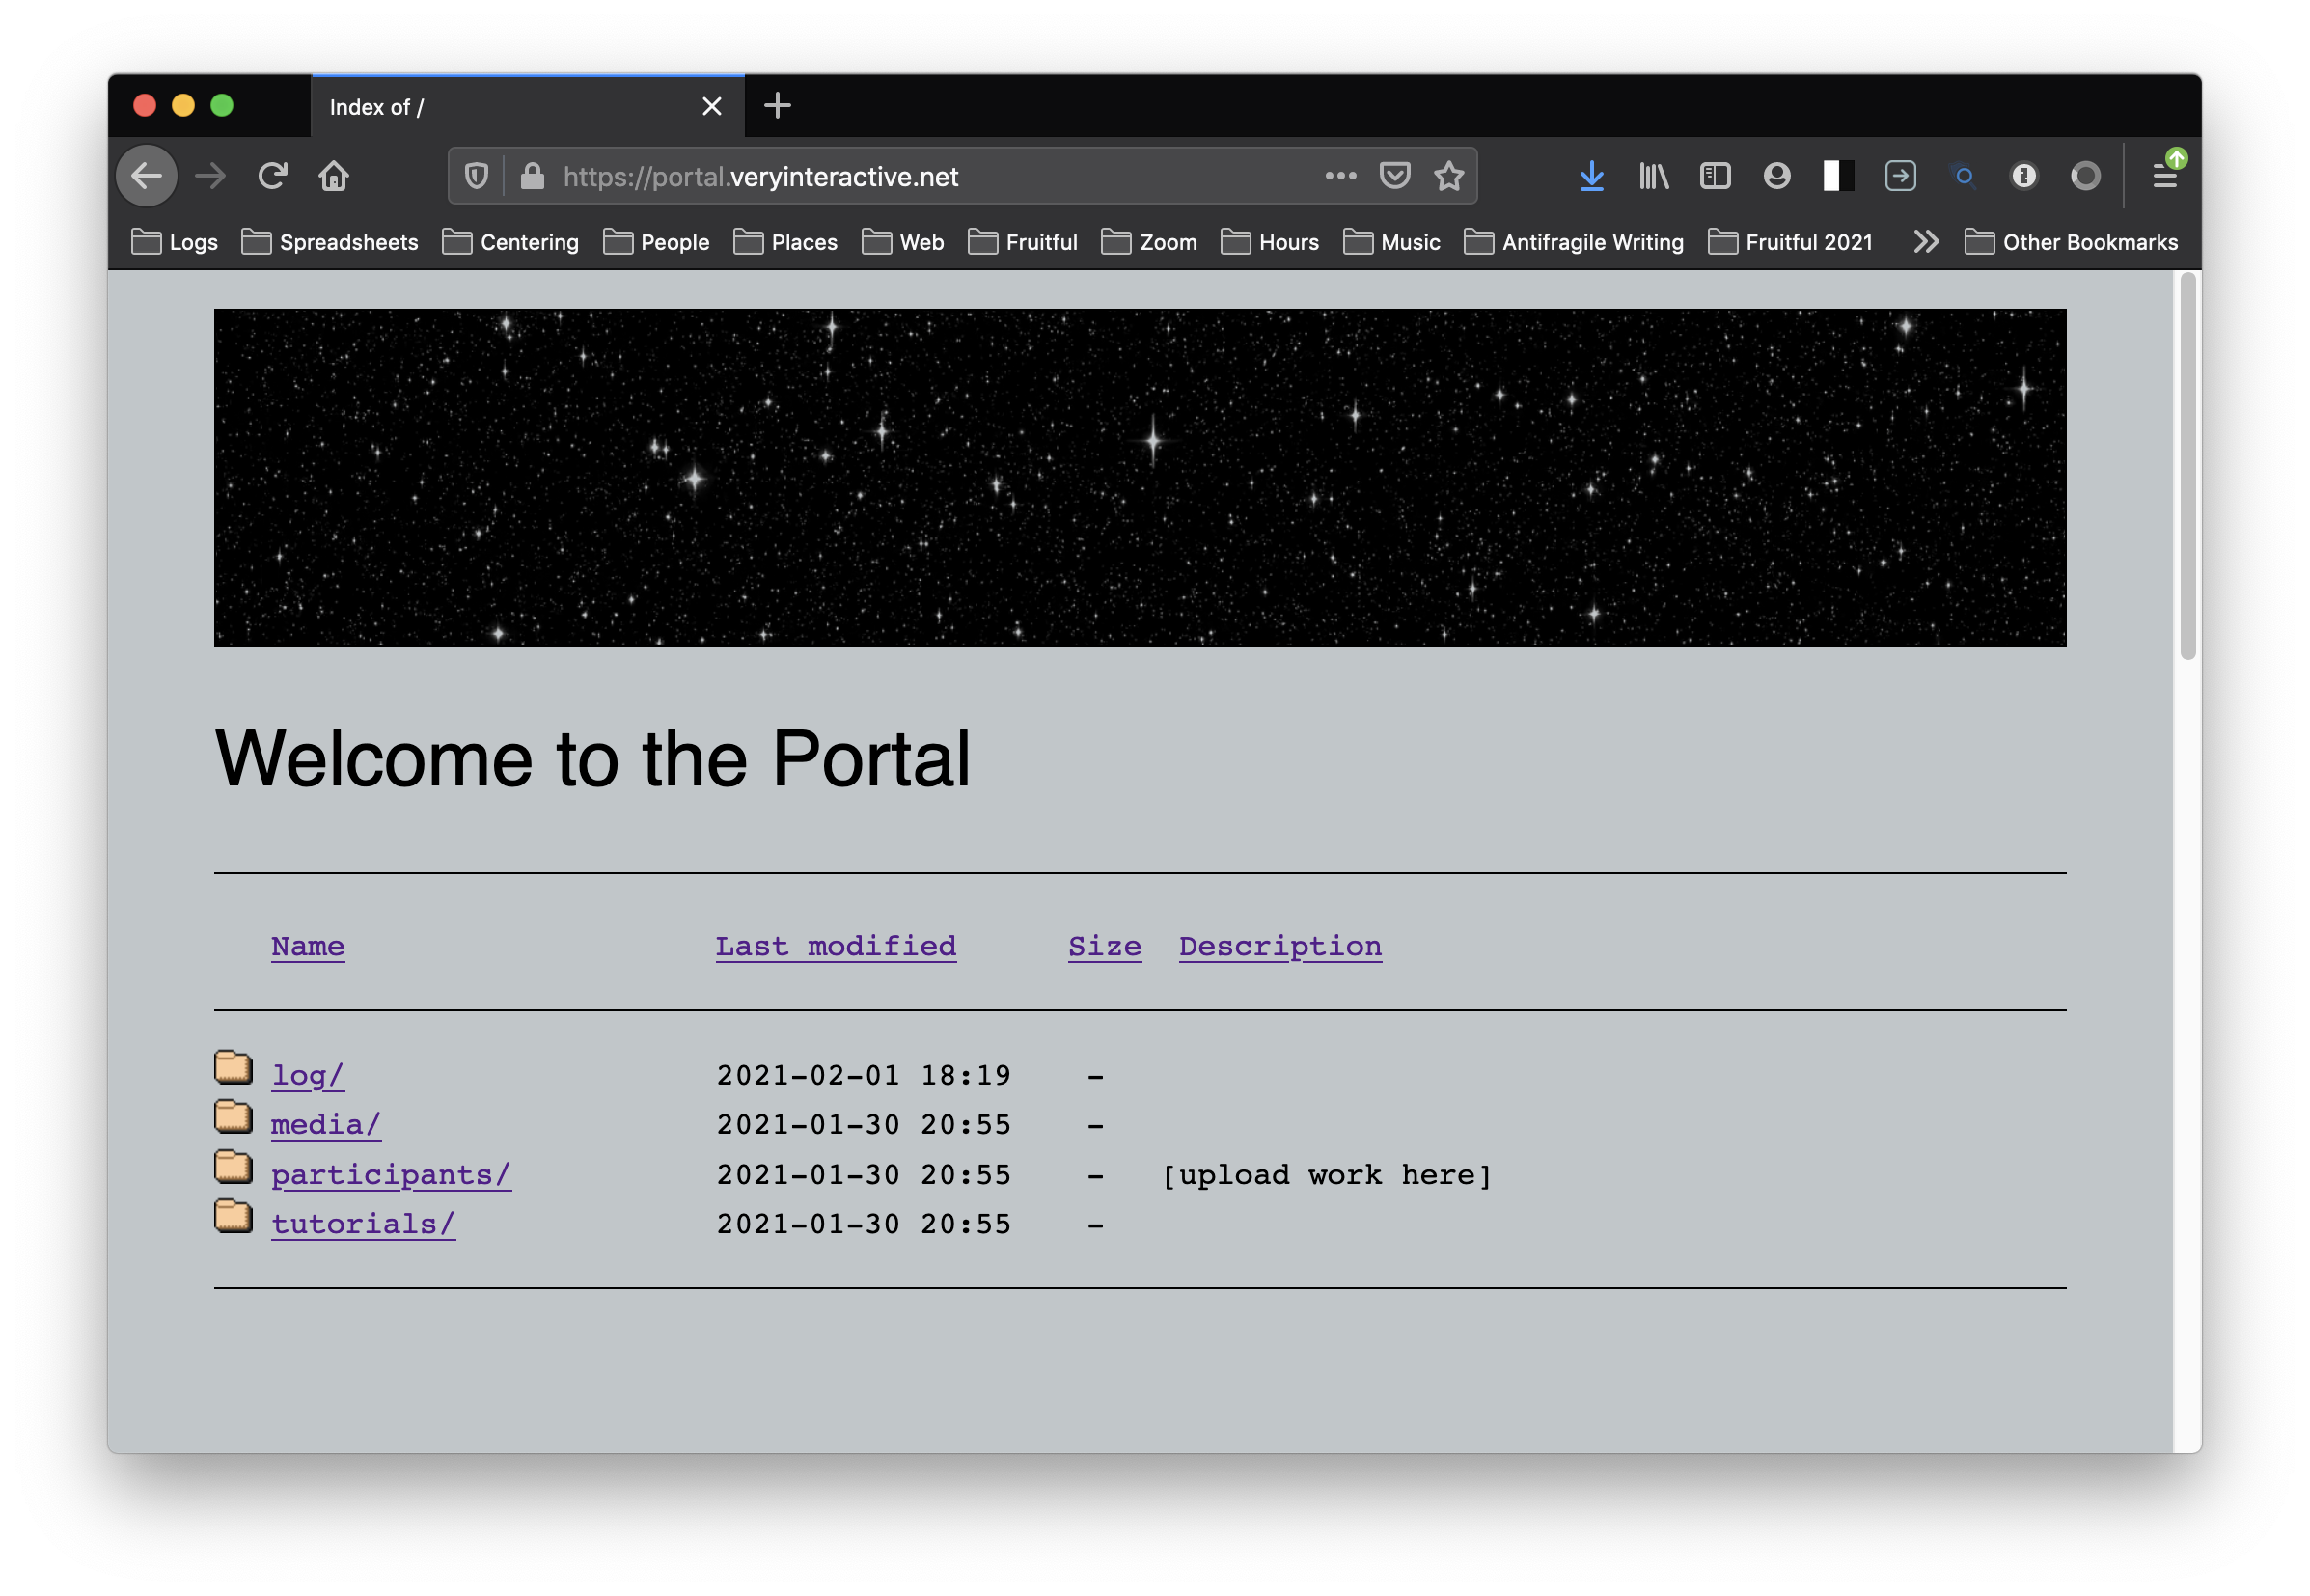2310x1596 pixels.
Task: Click the page vertical scrollbar thumb
Action: [x=2188, y=466]
